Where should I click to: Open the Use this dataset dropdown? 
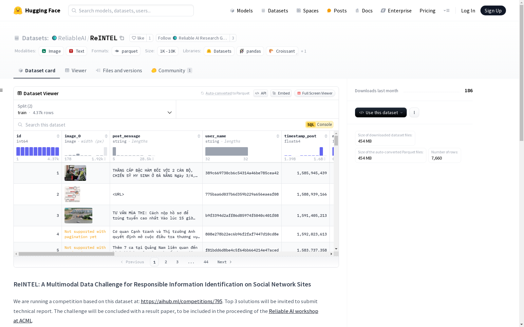(x=381, y=112)
